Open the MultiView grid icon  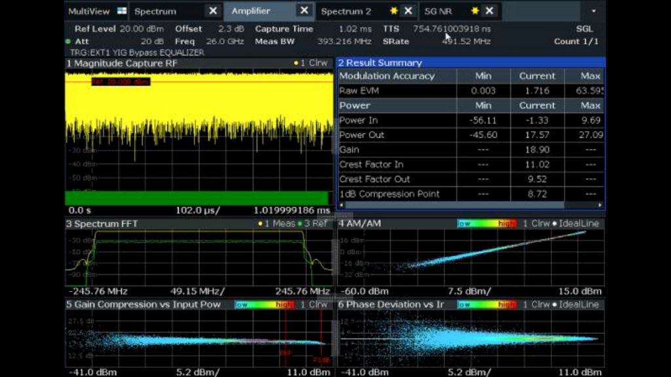click(x=122, y=11)
